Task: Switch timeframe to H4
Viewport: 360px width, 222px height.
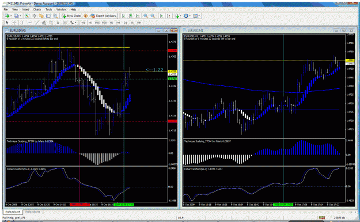Action: [118, 22]
